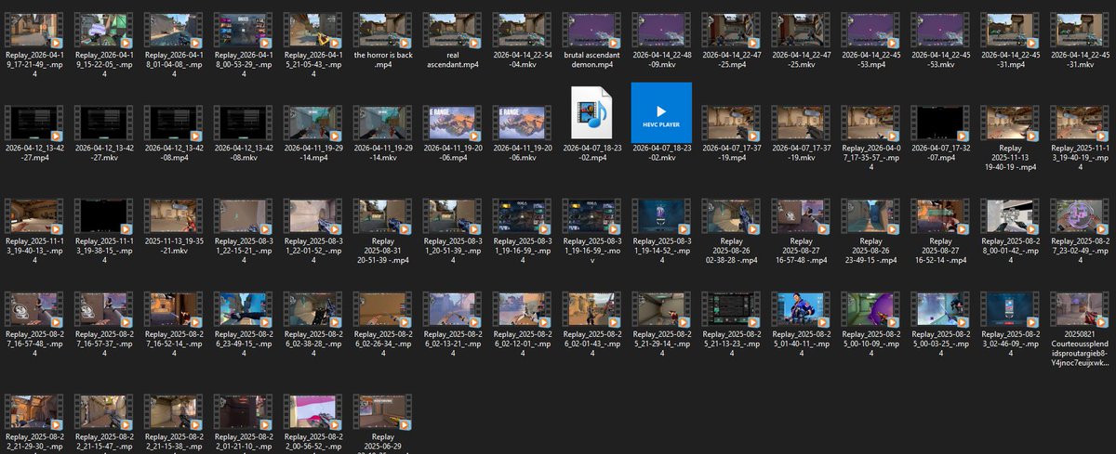Select thumbnail of Replay_2026-04-18_01-04-08_-.mp4

173,31
